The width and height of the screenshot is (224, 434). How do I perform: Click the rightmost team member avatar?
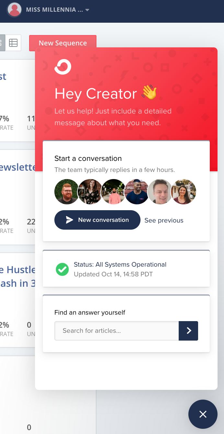184,192
